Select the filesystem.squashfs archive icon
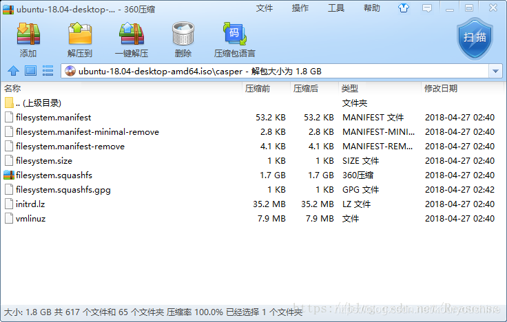Image resolution: width=507 pixels, height=322 pixels. [x=9, y=175]
